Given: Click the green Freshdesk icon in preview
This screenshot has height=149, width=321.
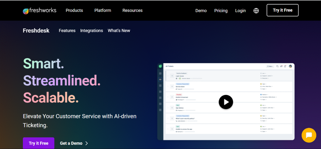Looking at the screenshot, I should (160, 66).
